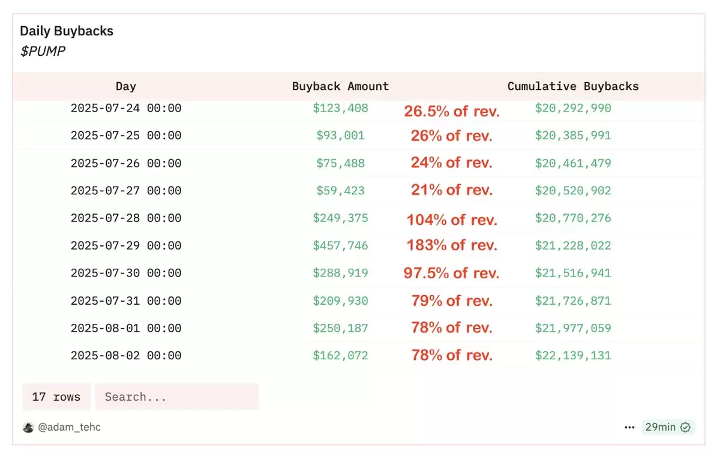Click the Daily Buybacks title
The height and width of the screenshot is (460, 720).
pos(67,31)
